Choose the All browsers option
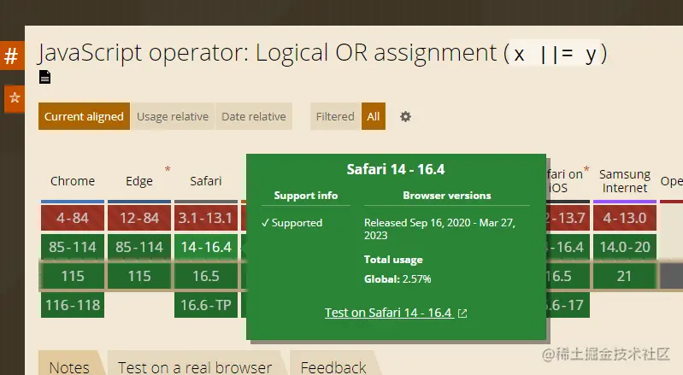 [374, 116]
